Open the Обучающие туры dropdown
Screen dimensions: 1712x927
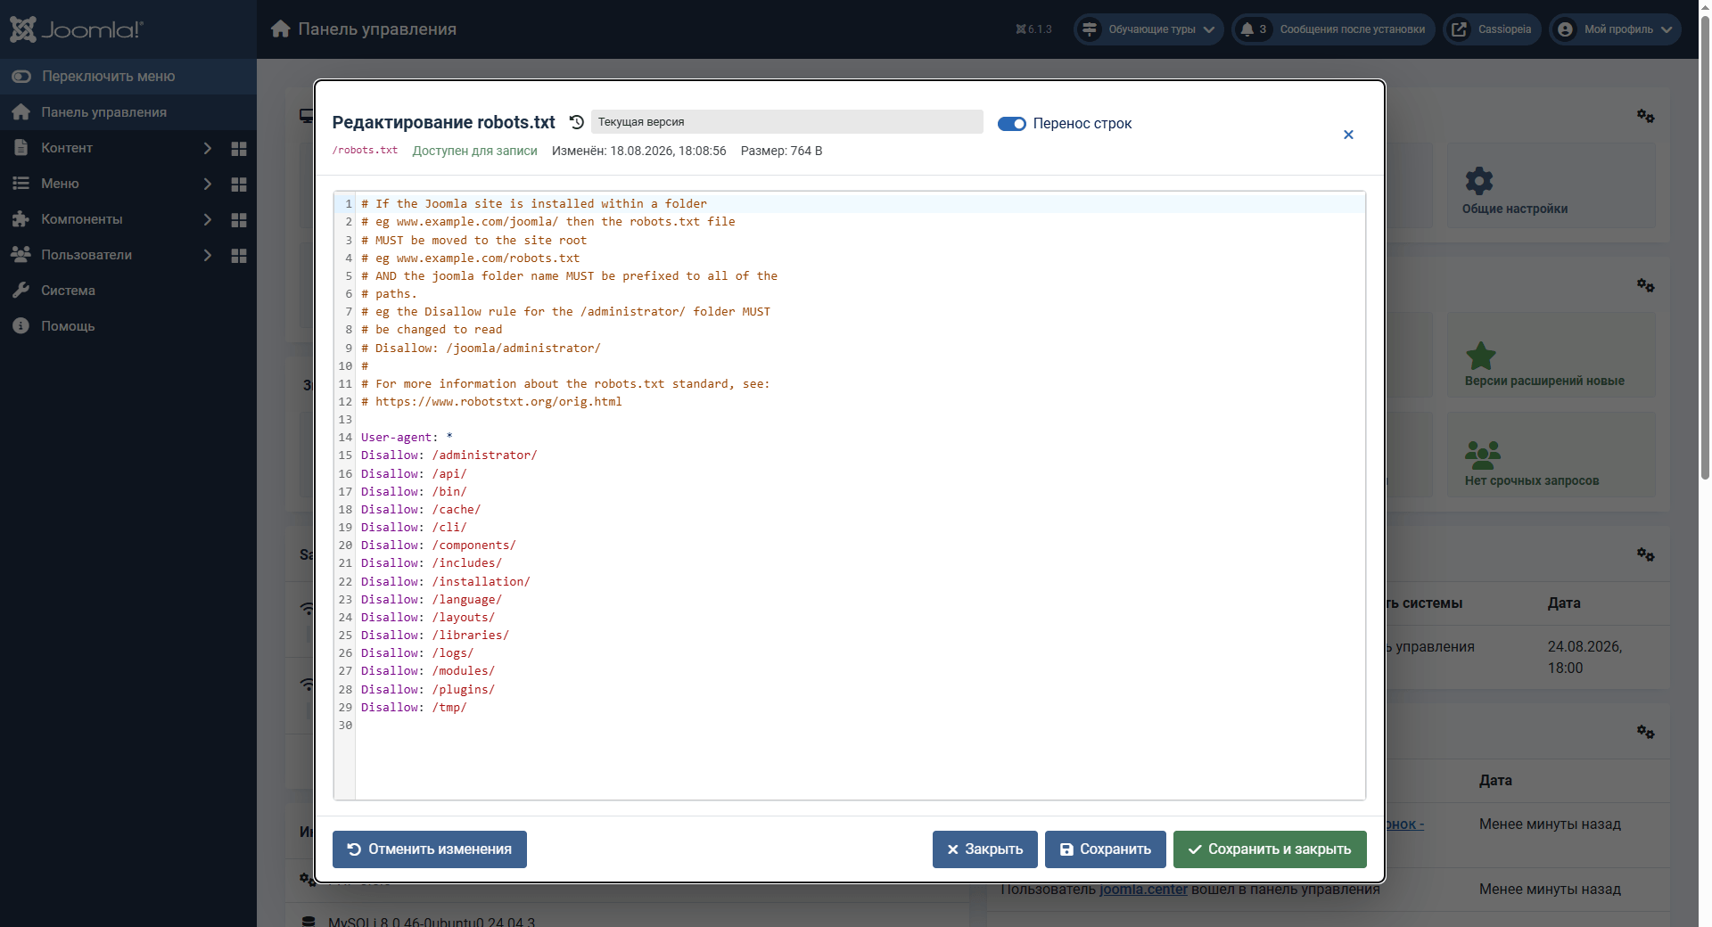[1149, 29]
